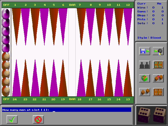
Task: Click the black checker with green arrow icon
Action: [158, 51]
